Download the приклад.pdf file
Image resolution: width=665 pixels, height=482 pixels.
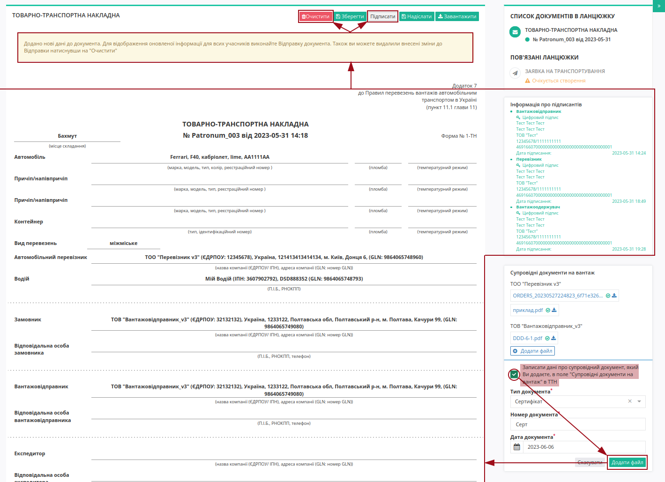point(554,310)
